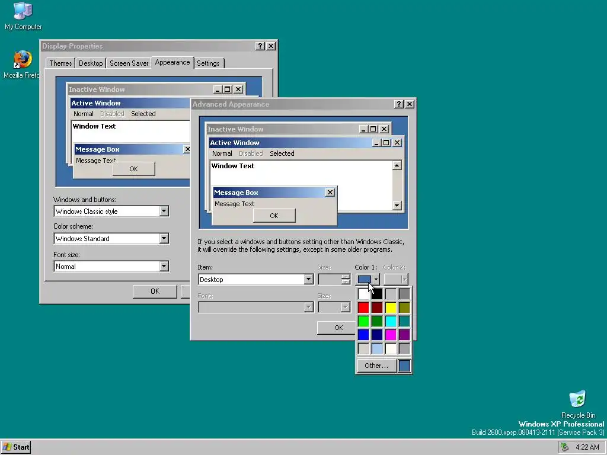Image resolution: width=607 pixels, height=455 pixels.
Task: Pick the dark green swatch
Action: point(376,321)
